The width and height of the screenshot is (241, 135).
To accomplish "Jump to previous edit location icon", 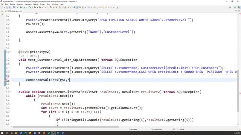I will (x=99, y=7).
